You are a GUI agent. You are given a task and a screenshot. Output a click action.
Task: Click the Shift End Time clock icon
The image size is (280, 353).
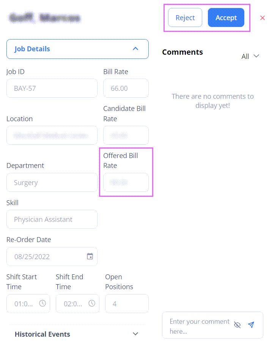92,303
